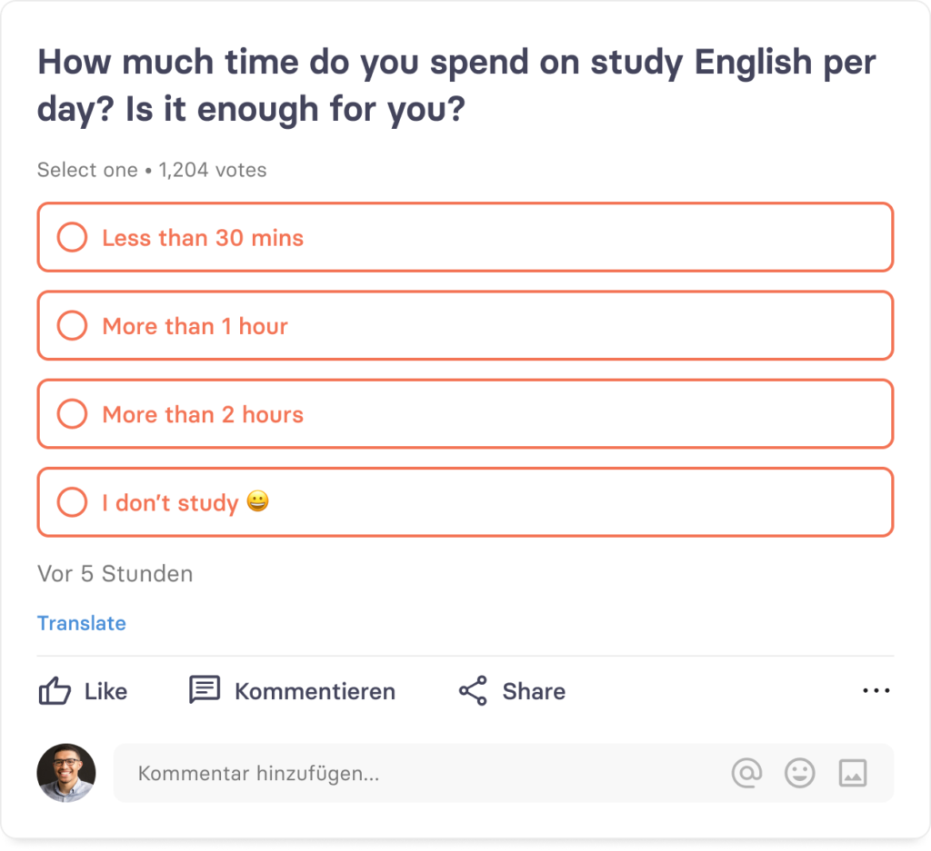Click the attach image icon

(x=853, y=773)
